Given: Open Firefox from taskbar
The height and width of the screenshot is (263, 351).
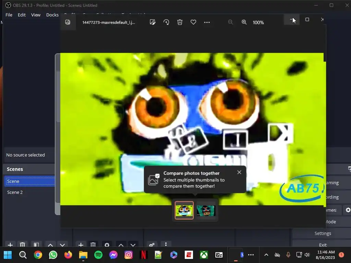Looking at the screenshot, I should pyautogui.click(x=68, y=255).
